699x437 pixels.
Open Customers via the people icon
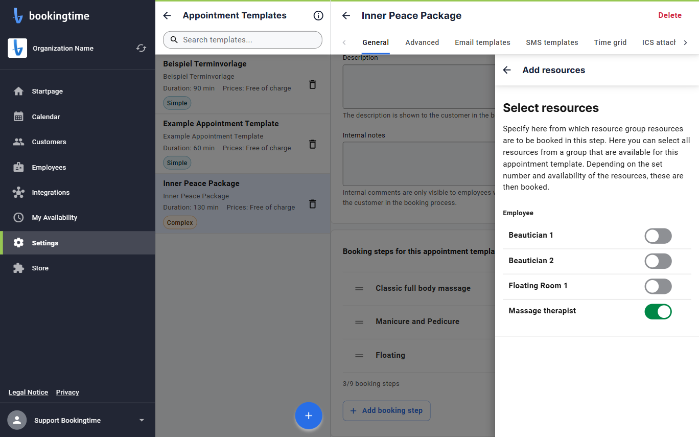tap(19, 142)
